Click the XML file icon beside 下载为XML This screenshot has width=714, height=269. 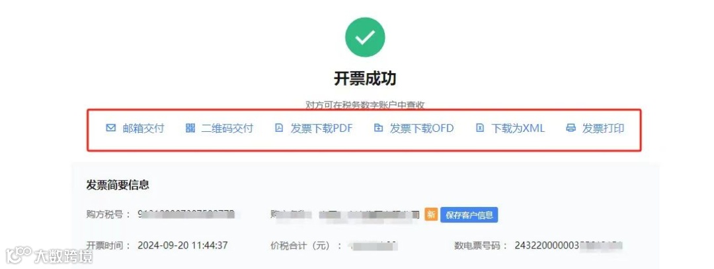point(479,128)
